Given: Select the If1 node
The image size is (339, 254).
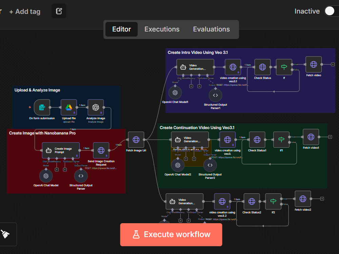Looking at the screenshot, I should click(x=281, y=140).
